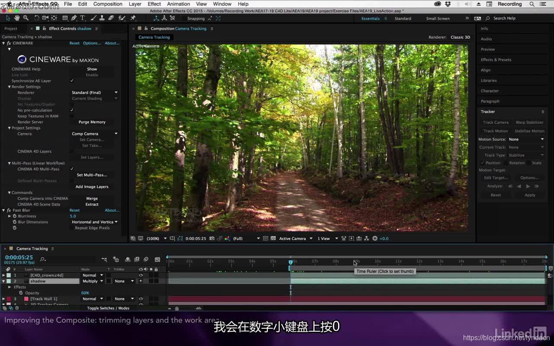Select the Roto Brush tool
Viewport: 554px width, 346px height.
(x=122, y=18)
